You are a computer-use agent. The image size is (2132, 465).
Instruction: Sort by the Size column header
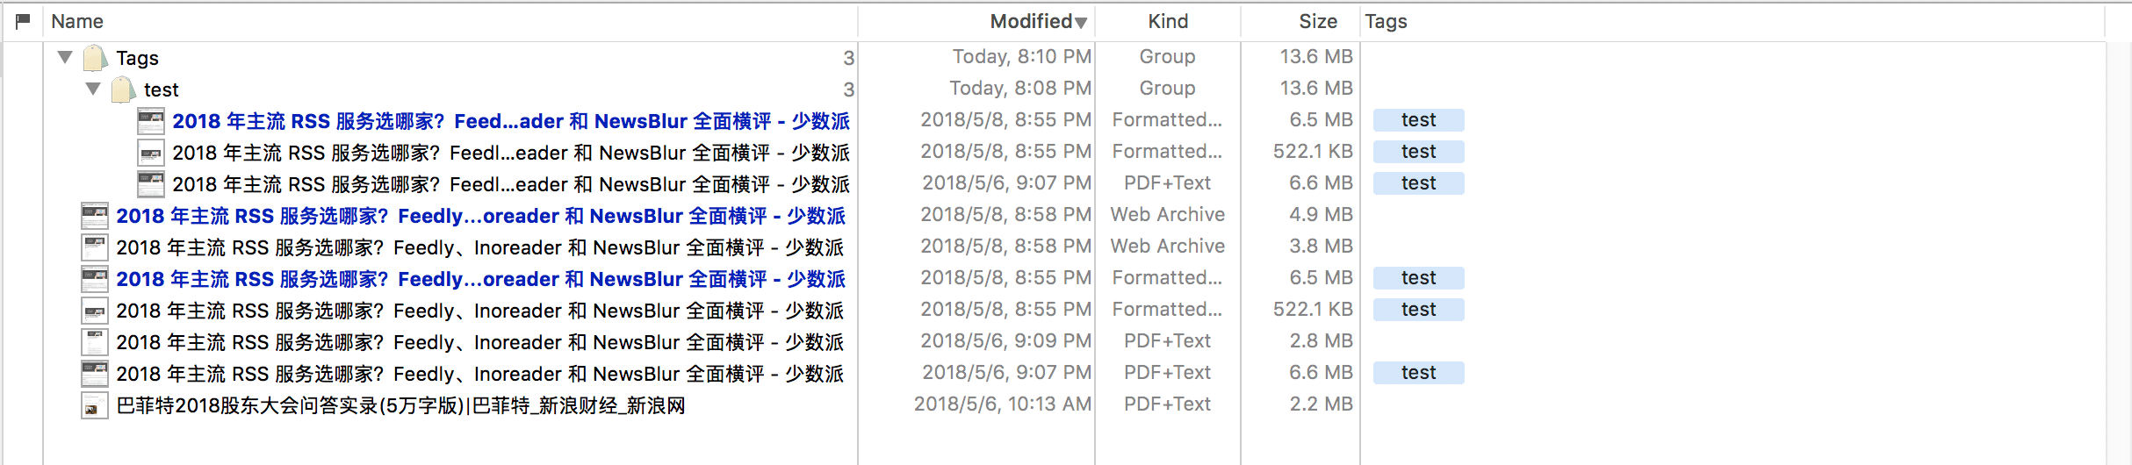[x=1318, y=21]
